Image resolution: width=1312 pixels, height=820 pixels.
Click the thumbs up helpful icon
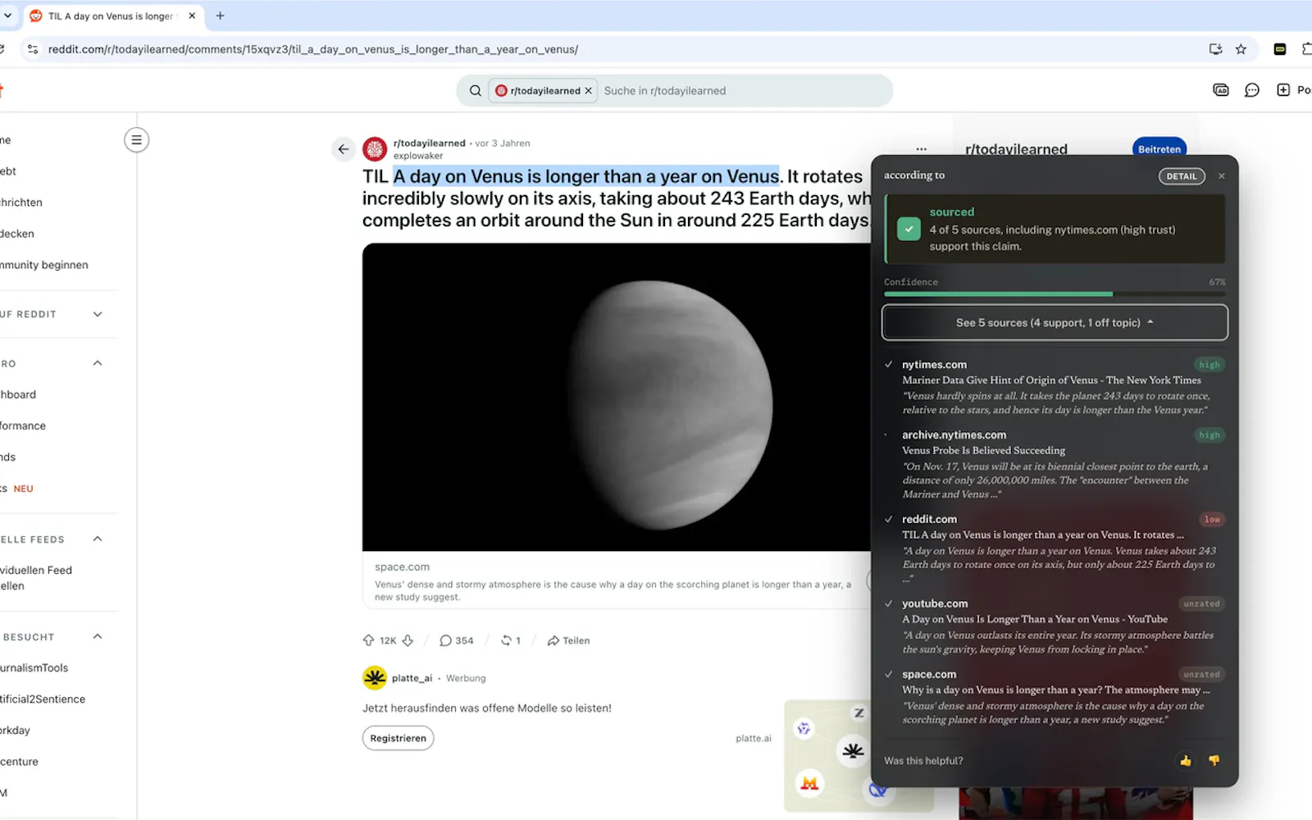click(x=1185, y=761)
